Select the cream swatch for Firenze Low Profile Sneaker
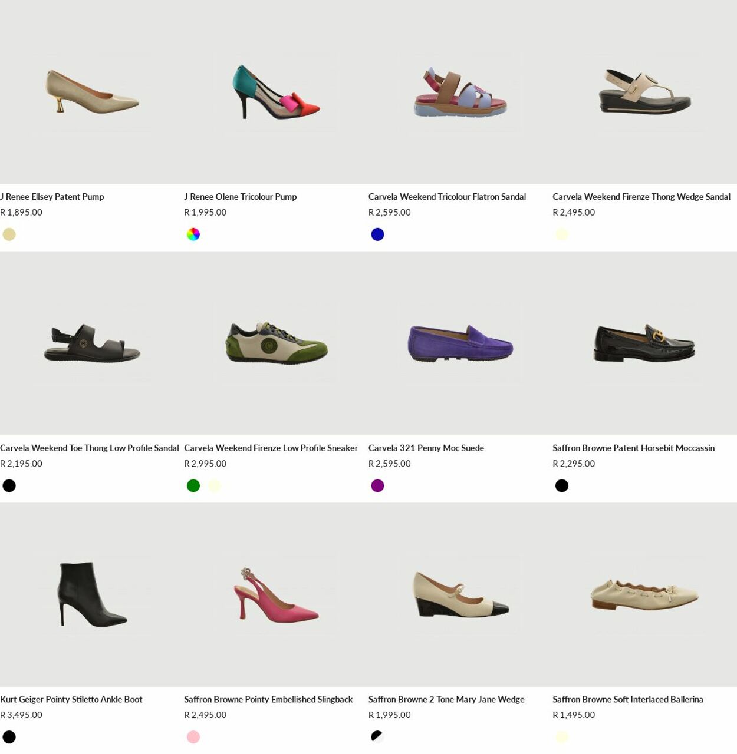Screen dimensions: 737x754 click(215, 486)
